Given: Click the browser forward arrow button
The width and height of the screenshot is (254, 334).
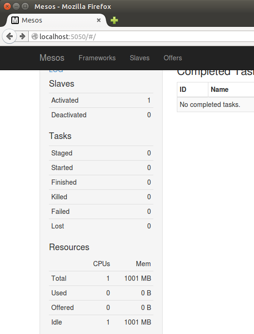Looking at the screenshot, I should (x=22, y=36).
